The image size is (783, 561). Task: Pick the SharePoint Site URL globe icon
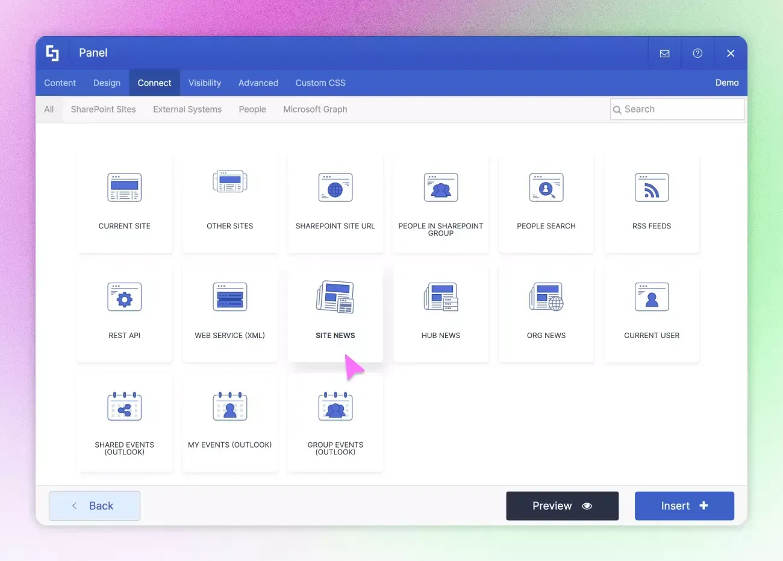335,187
